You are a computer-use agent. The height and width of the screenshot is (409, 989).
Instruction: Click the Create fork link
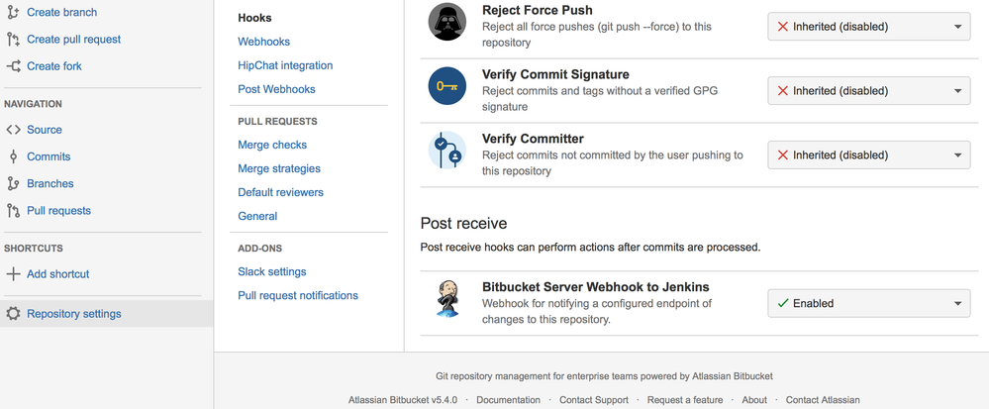click(x=54, y=66)
